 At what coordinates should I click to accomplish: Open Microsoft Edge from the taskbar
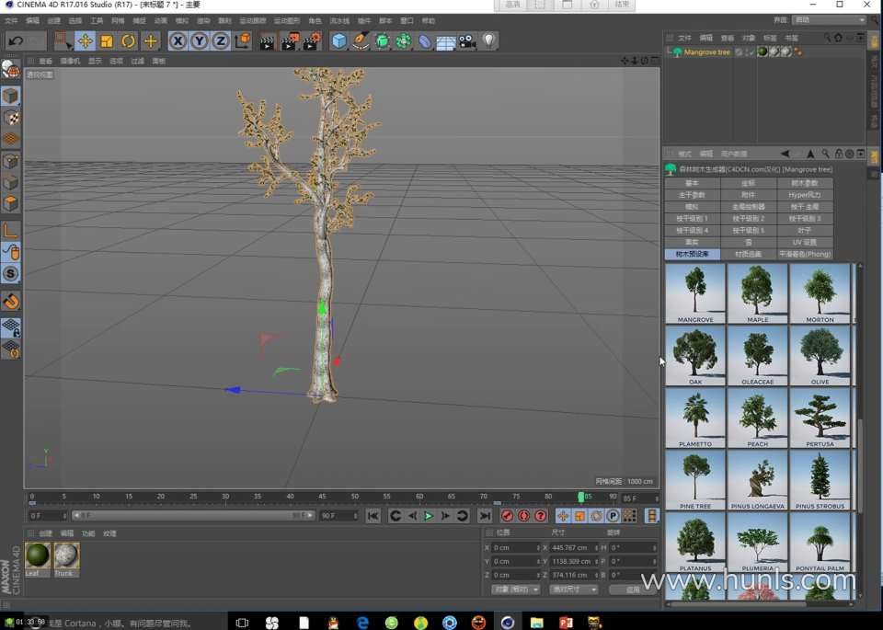(x=362, y=622)
